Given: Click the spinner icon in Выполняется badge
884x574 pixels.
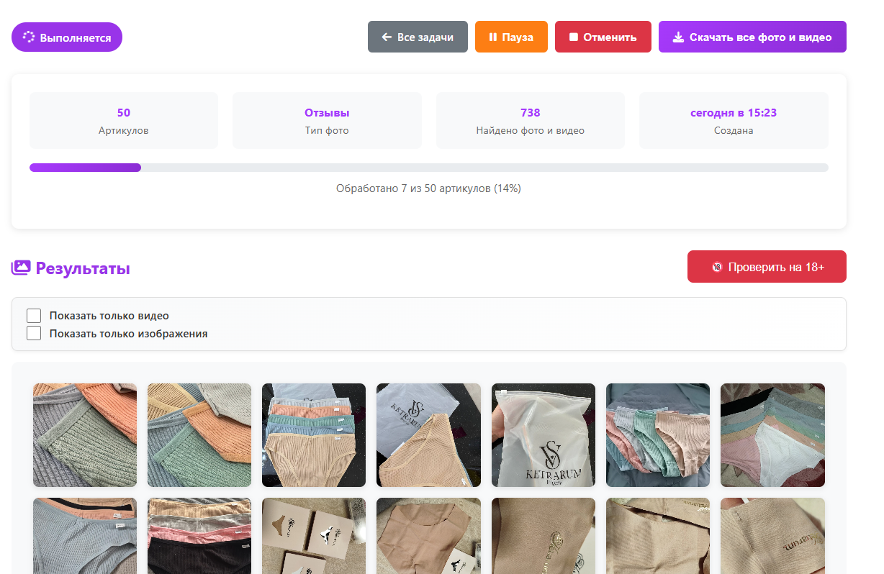Looking at the screenshot, I should 29,37.
